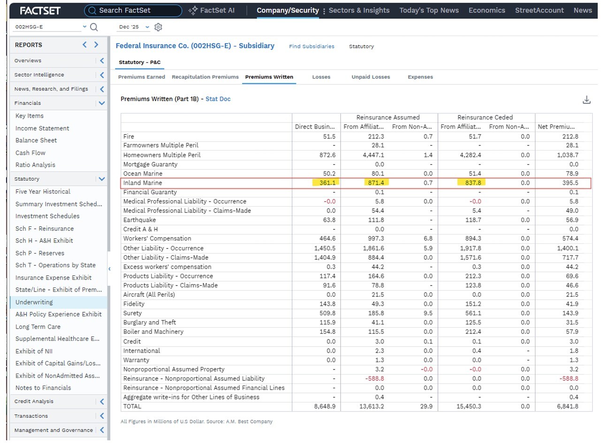The width and height of the screenshot is (601, 445).
Task: Switch to the Losses tab
Action: coord(321,77)
